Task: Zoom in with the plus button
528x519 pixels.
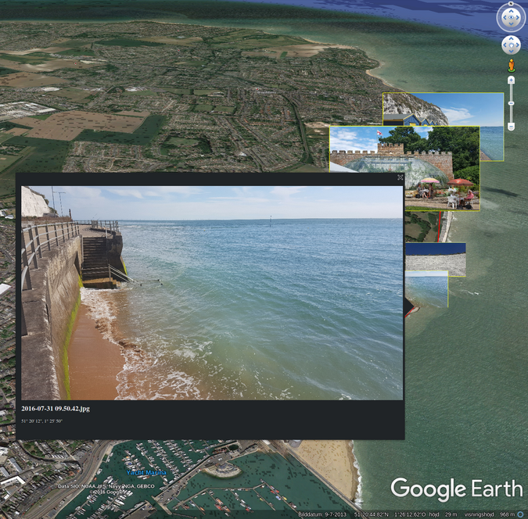Action: coord(511,80)
